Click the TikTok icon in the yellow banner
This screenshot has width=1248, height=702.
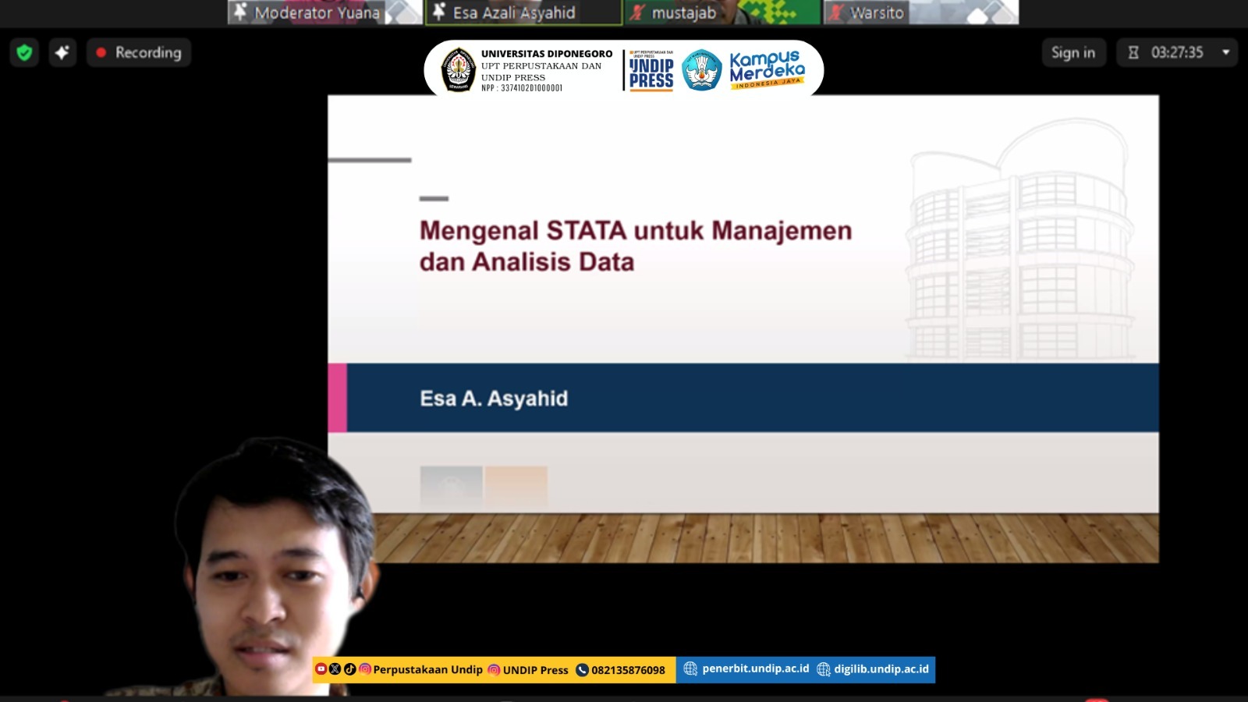pyautogui.click(x=349, y=669)
